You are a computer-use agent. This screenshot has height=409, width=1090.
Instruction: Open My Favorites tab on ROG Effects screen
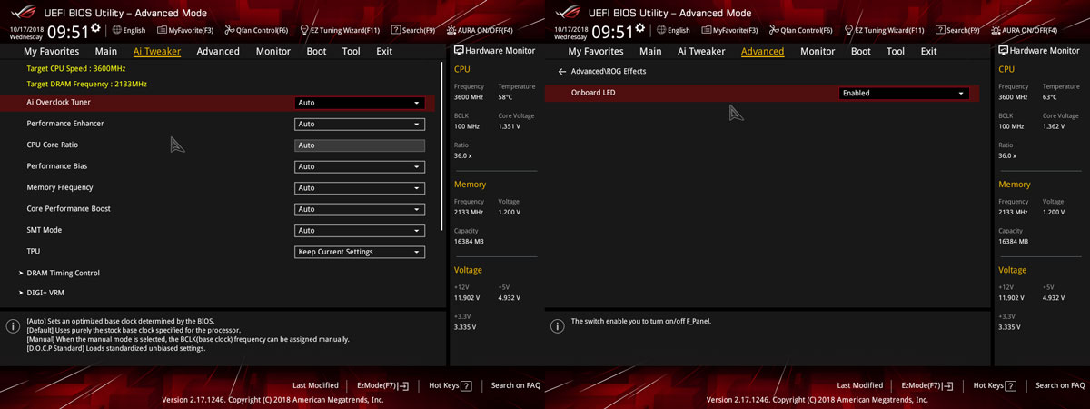pos(596,51)
